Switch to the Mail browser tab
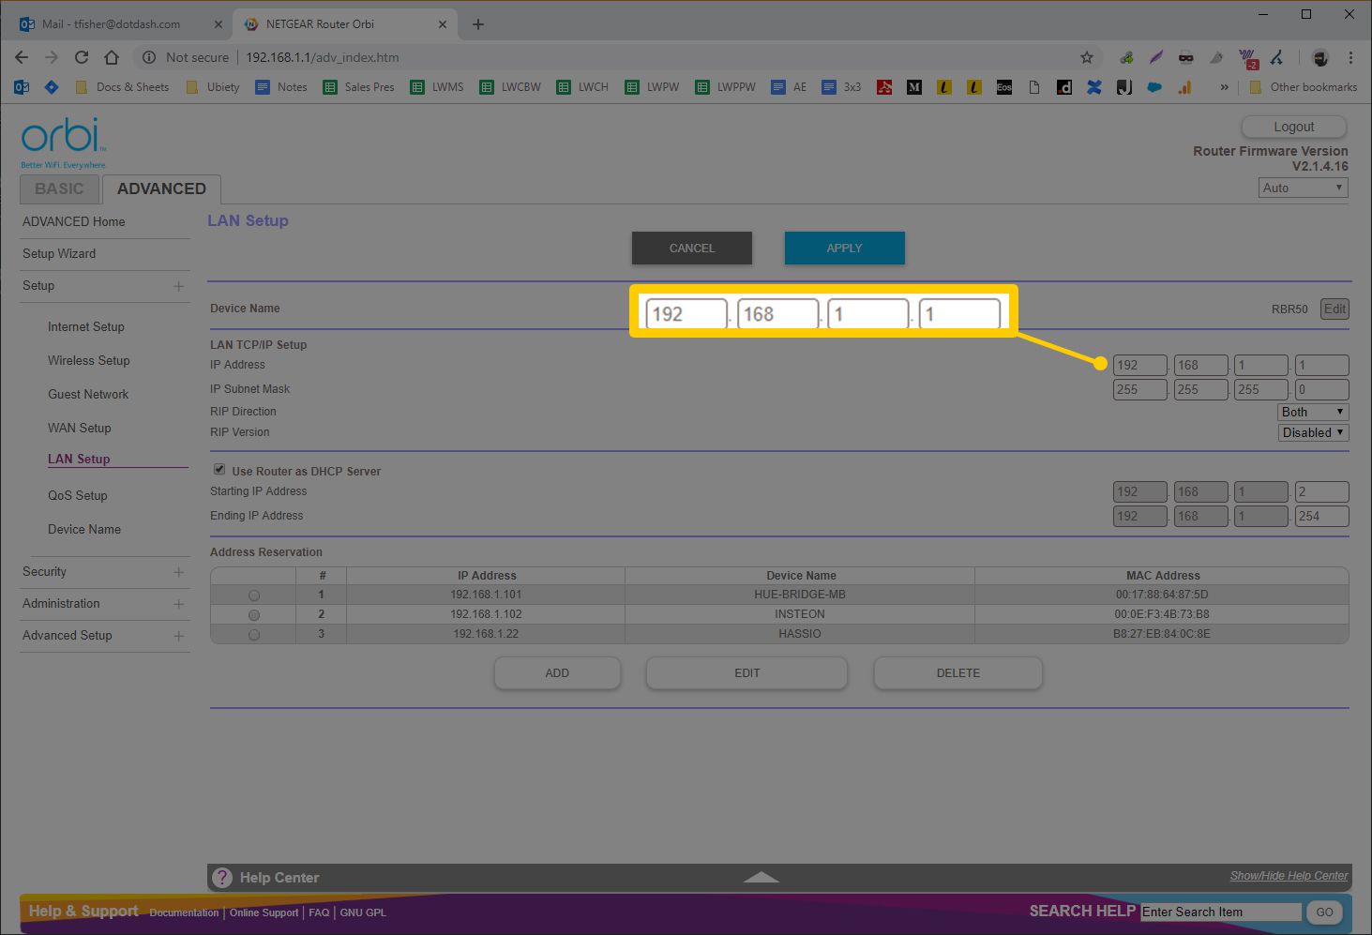This screenshot has height=935, width=1372. click(119, 23)
